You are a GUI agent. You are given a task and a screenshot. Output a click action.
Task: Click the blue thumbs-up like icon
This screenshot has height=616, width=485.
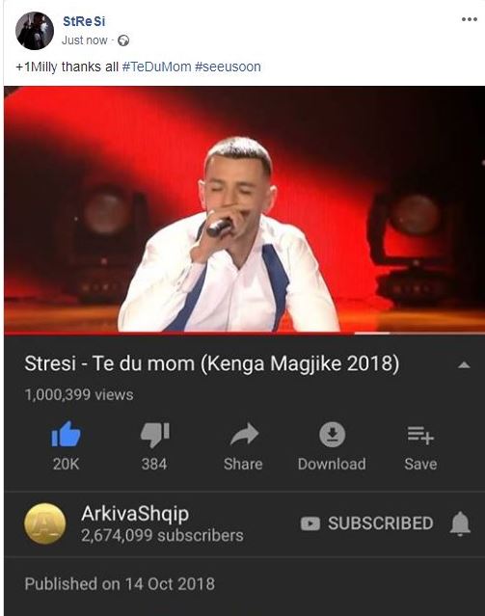[66, 434]
